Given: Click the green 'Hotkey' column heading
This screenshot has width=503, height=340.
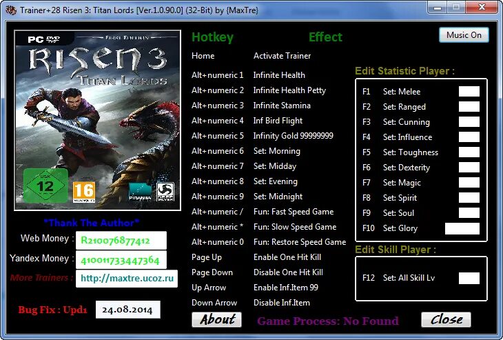Looking at the screenshot, I should point(212,37).
